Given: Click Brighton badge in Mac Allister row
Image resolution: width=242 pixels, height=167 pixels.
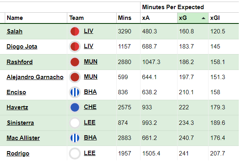Looking at the screenshot, I should pos(75,138).
